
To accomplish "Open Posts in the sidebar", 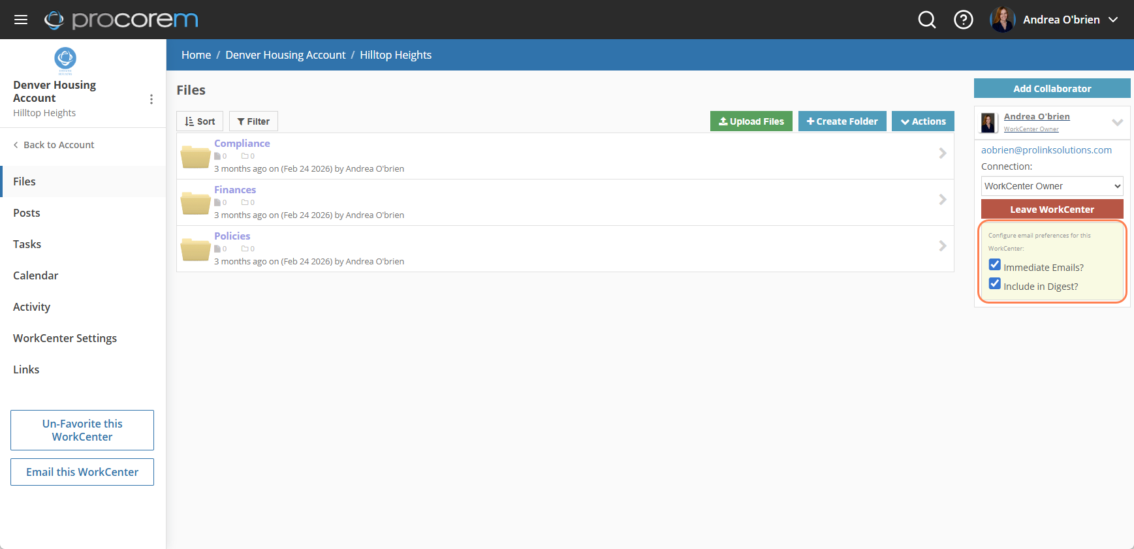I will 83,213.
